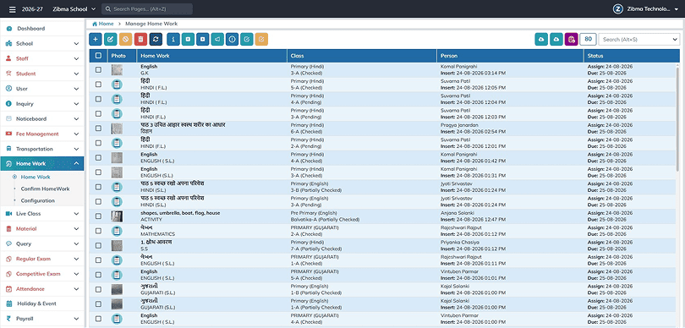Click the Zibma circular logo in the top bar
The height and width of the screenshot is (328, 685).
pos(617,9)
